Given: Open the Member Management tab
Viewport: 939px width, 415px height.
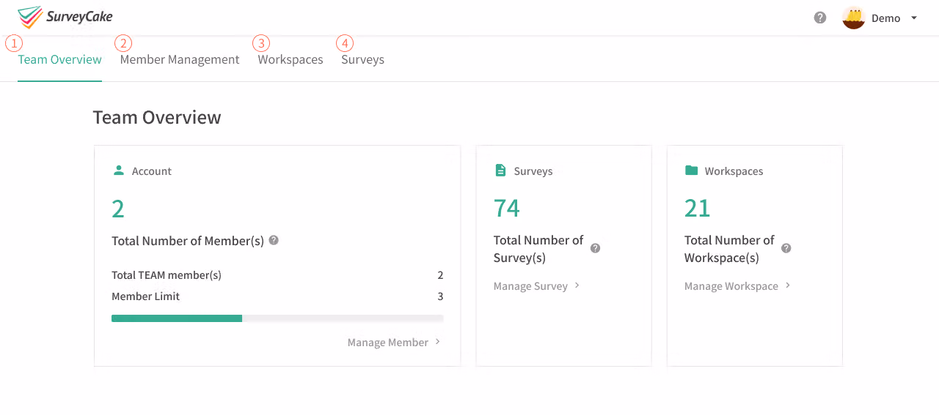Looking at the screenshot, I should (x=180, y=59).
